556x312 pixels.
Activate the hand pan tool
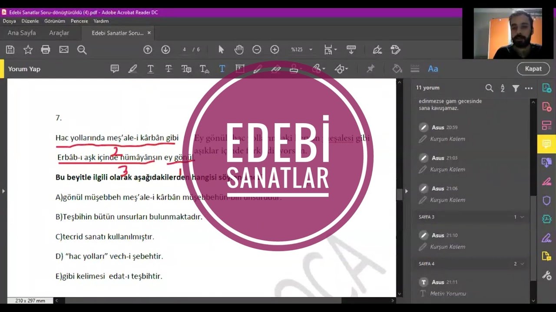[x=239, y=50]
